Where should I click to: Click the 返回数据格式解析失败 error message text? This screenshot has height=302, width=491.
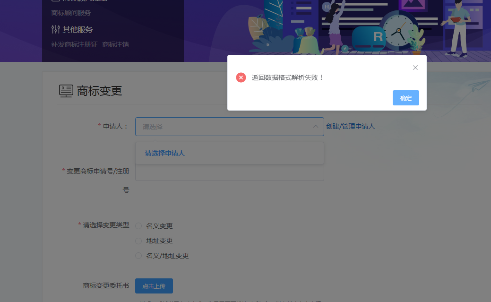287,78
